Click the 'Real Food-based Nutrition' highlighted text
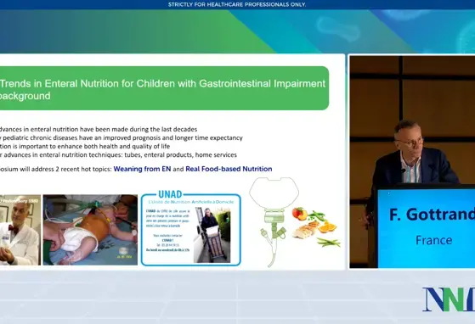The image size is (475, 324). click(x=229, y=169)
